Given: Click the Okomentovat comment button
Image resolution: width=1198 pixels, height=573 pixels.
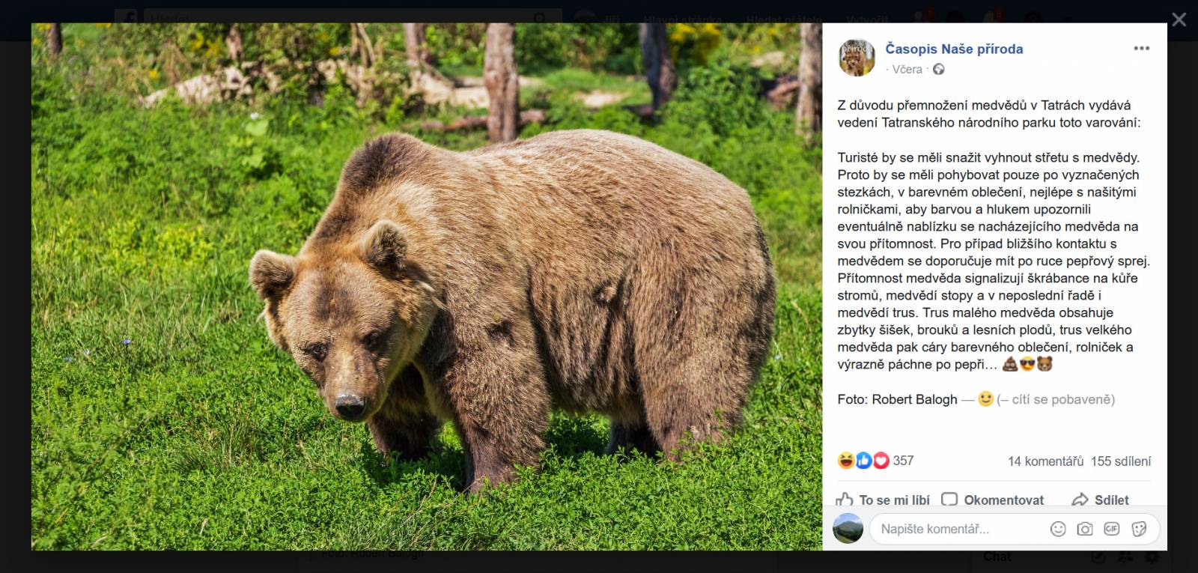Looking at the screenshot, I should pyautogui.click(x=993, y=500).
